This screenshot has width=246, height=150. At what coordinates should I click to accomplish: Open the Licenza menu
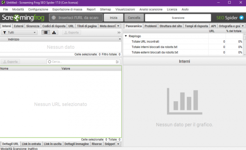pyautogui.click(x=172, y=9)
